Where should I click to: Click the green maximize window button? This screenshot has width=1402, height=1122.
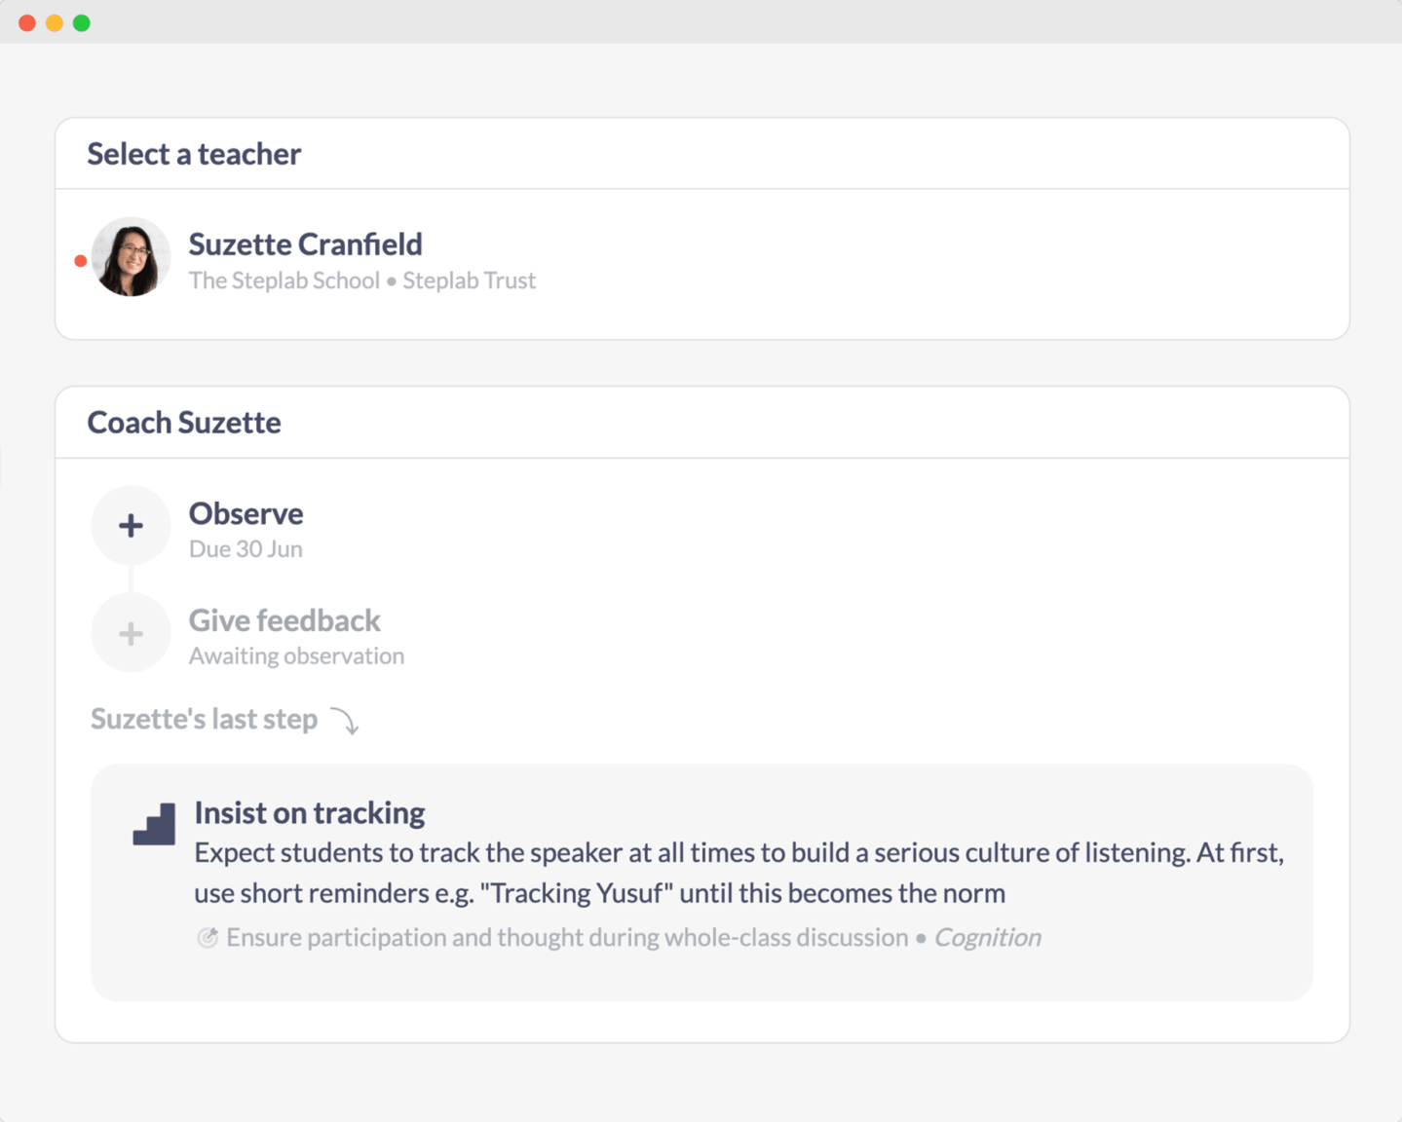click(x=82, y=23)
